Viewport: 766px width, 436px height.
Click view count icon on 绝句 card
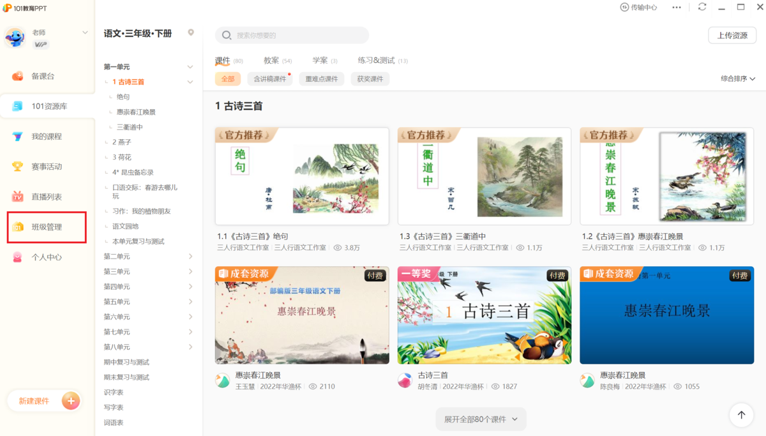(338, 248)
